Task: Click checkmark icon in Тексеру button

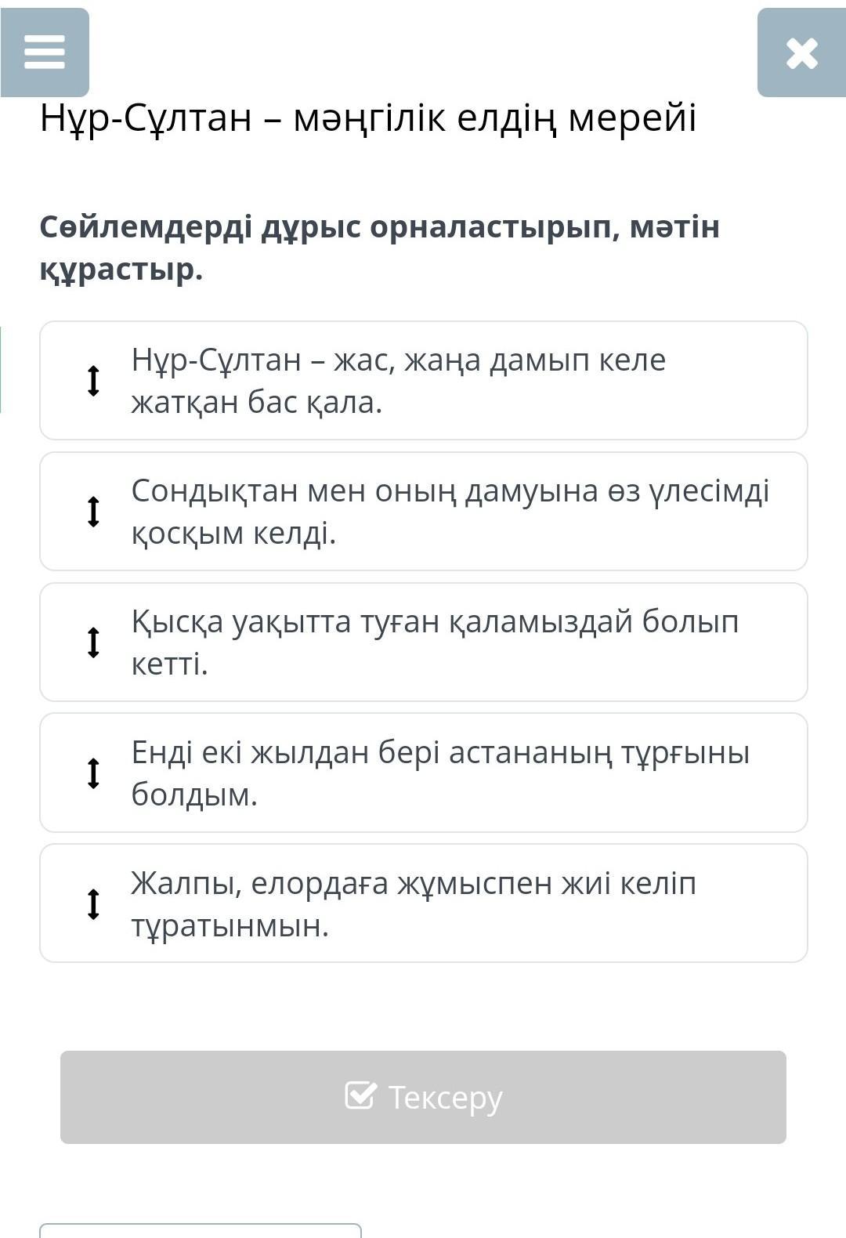Action: (360, 1095)
